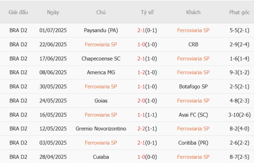Click the Giải đấu column header
The image size is (254, 163).
[18, 12]
